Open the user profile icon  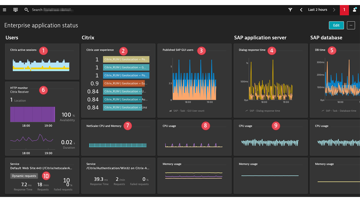click(x=355, y=10)
